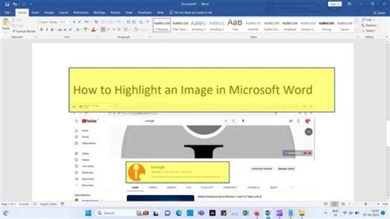Click Replace in the Editing group
Viewport: 390px width, 219px height.
click(369, 25)
